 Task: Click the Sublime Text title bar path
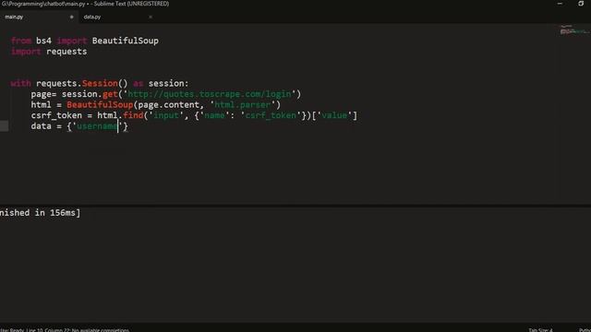pyautogui.click(x=85, y=4)
